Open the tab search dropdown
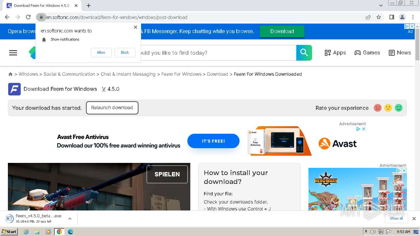The image size is (420, 236). (381, 6)
